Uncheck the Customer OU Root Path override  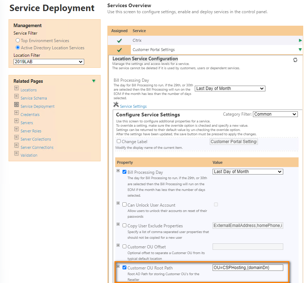124,267
